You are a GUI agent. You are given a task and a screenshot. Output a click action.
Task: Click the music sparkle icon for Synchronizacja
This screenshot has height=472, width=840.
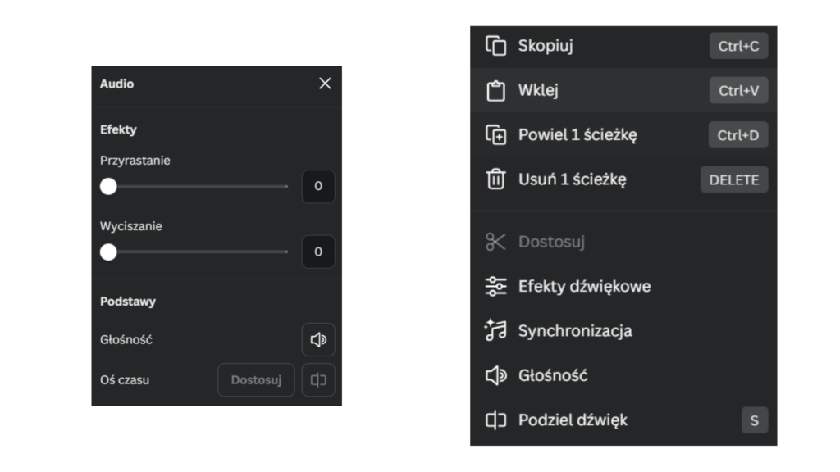pyautogui.click(x=495, y=331)
